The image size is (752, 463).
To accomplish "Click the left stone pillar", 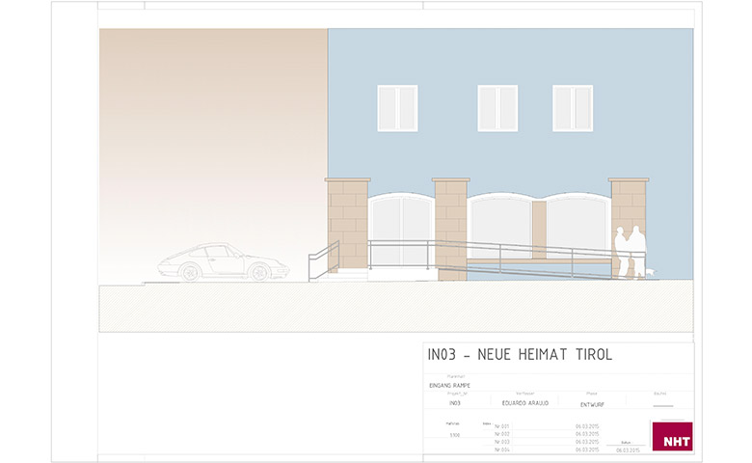I will pyautogui.click(x=347, y=224).
